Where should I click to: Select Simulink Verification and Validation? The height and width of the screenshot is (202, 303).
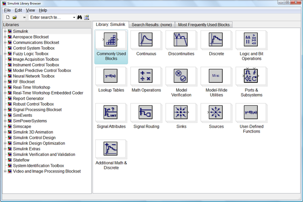coord(44,155)
